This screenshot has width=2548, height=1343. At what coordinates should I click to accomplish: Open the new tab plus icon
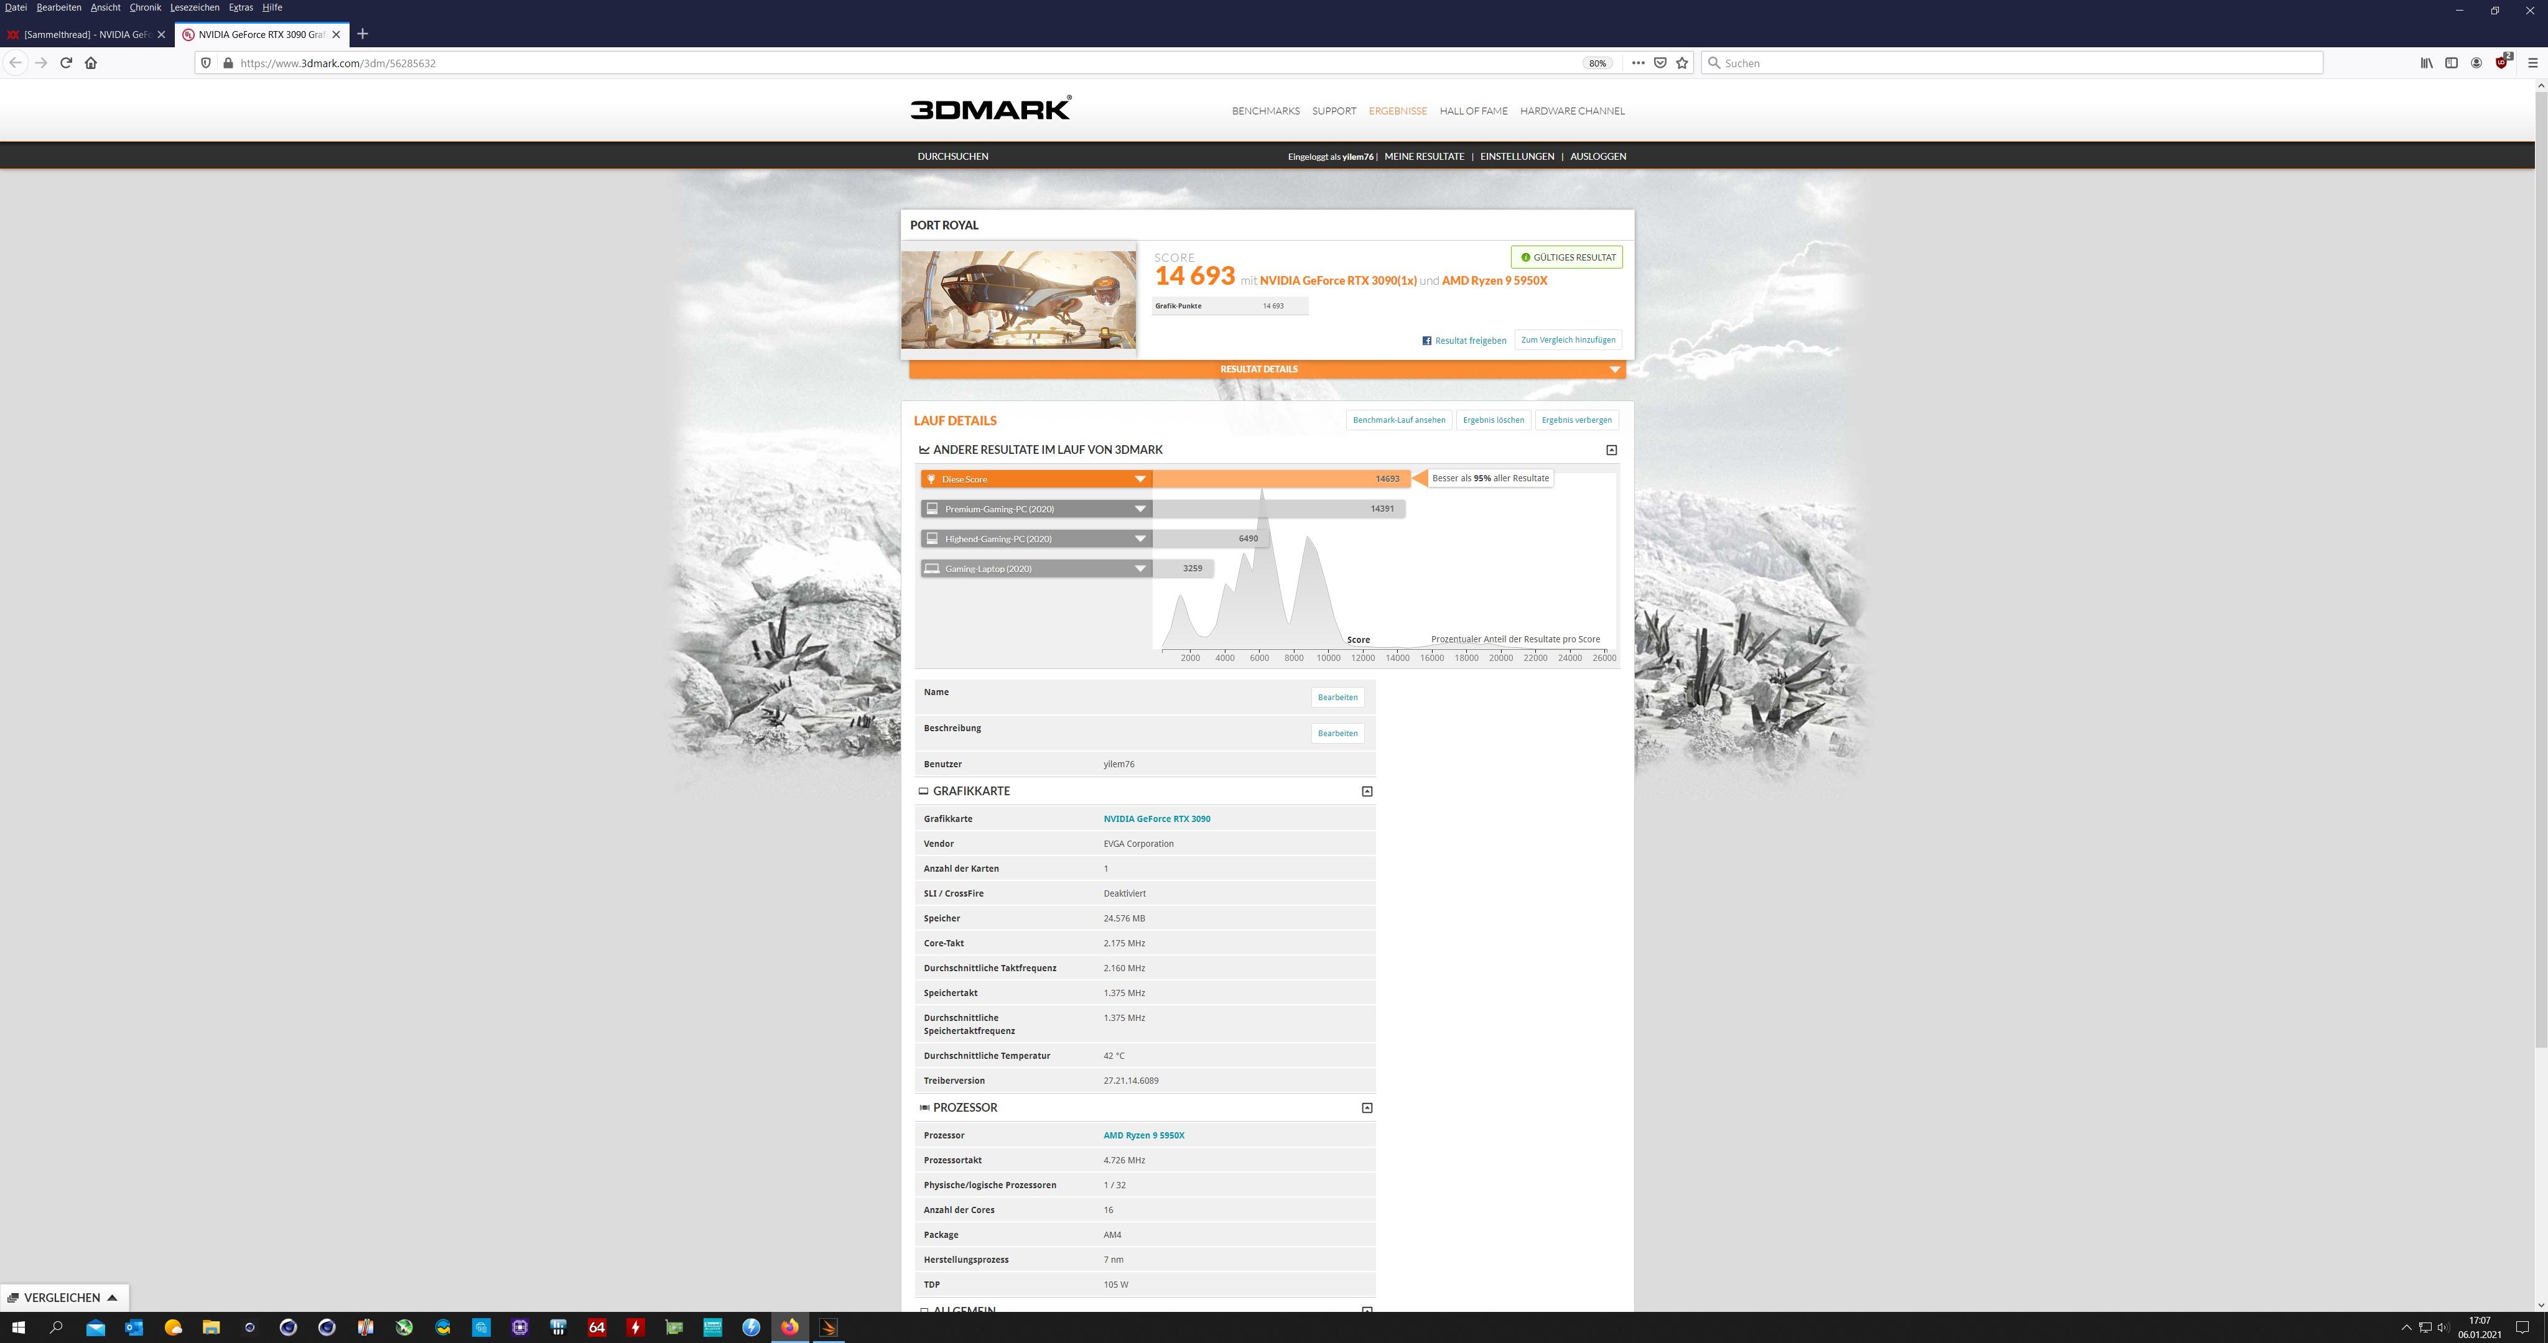[362, 34]
